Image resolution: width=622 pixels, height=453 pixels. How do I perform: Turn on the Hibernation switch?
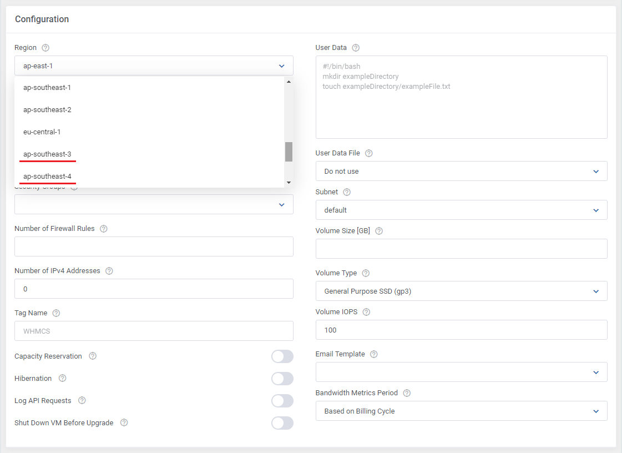282,379
